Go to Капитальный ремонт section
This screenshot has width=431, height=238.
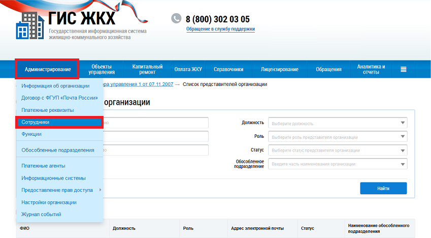pyautogui.click(x=147, y=69)
